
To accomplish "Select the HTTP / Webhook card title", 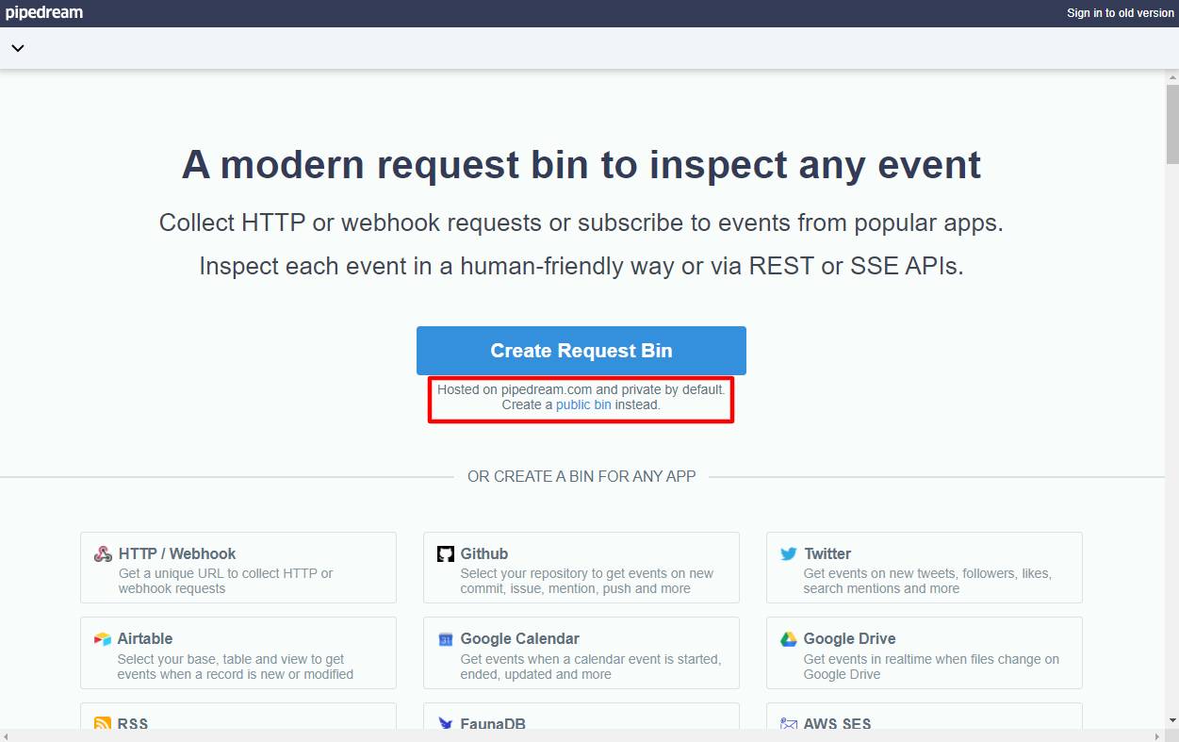I will [177, 553].
